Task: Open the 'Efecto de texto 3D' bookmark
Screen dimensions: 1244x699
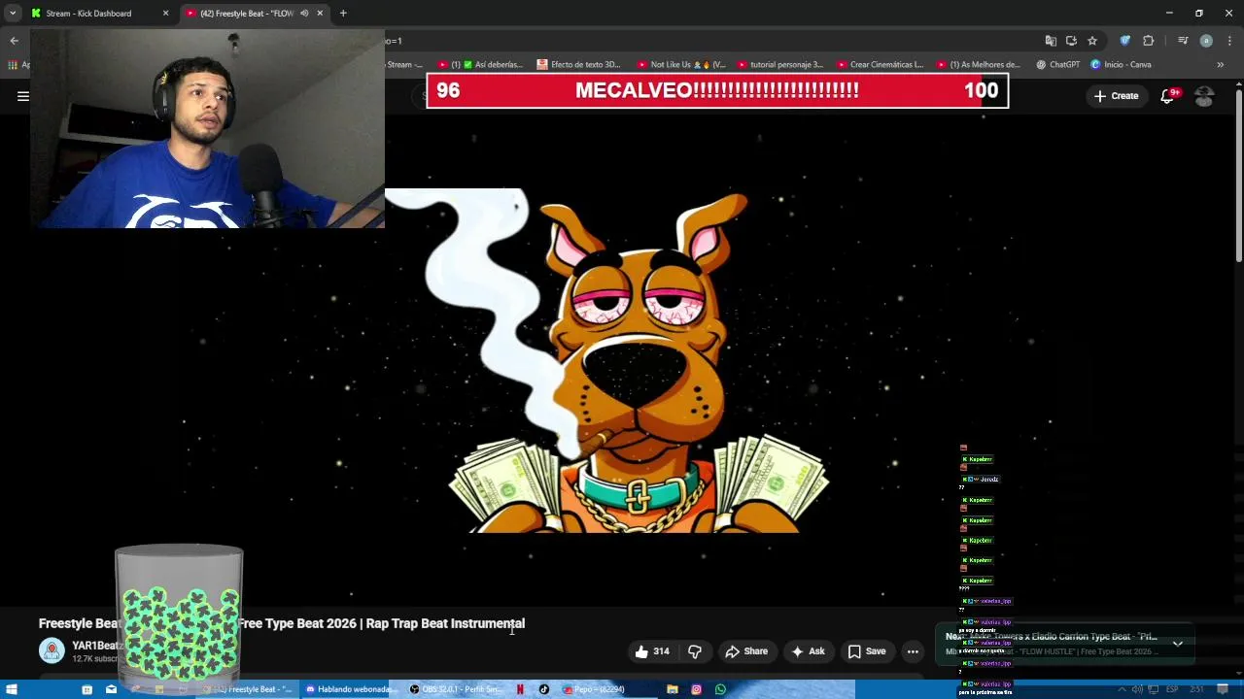Action: (578, 65)
